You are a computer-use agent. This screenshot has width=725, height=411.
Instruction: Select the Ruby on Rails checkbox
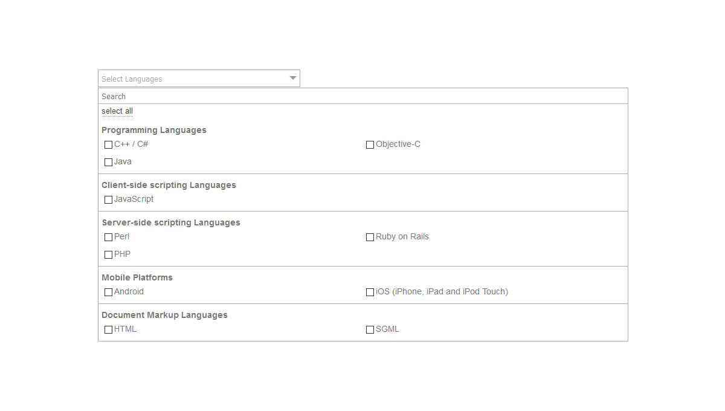[x=370, y=237]
